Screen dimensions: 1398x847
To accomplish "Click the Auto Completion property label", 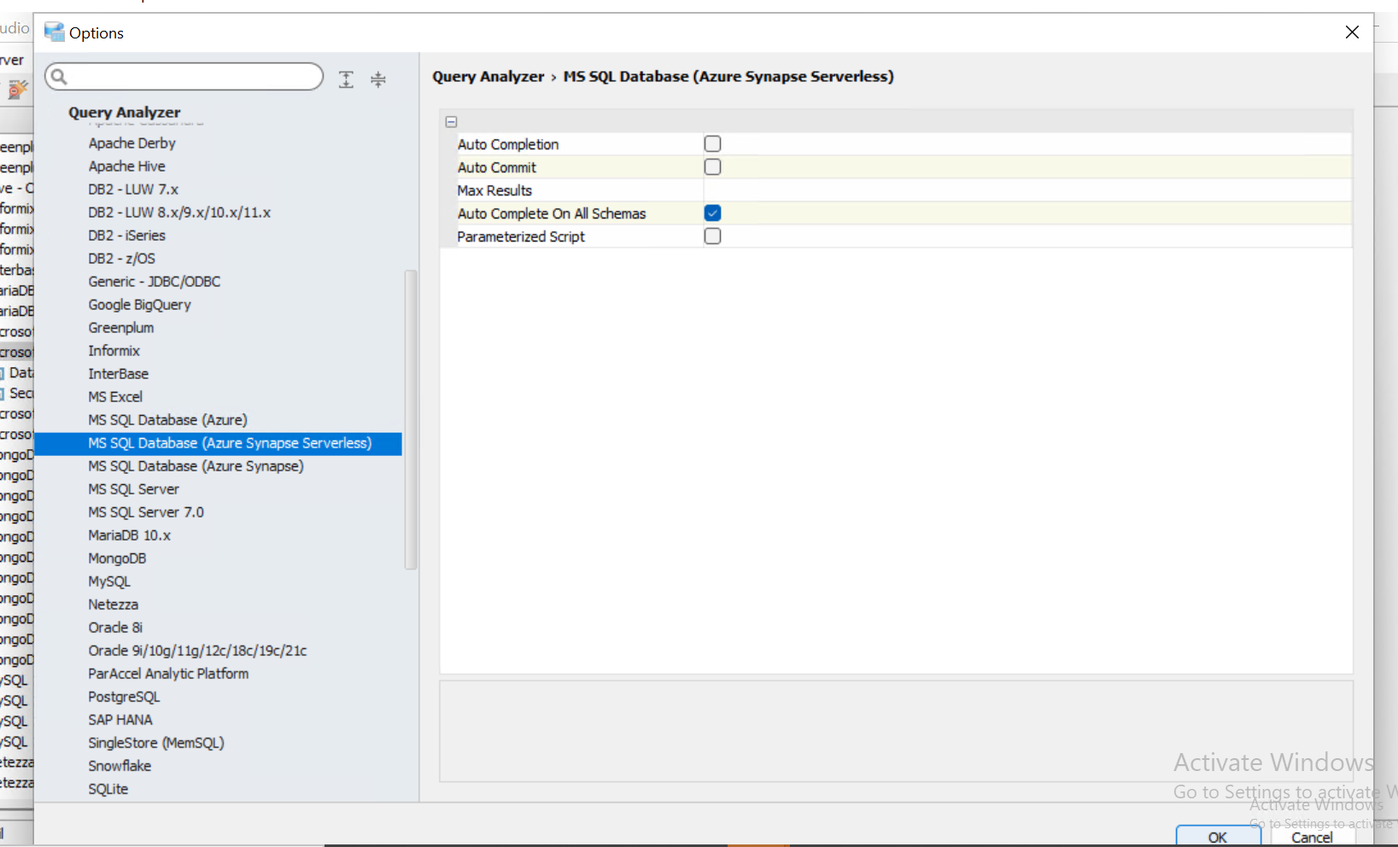I will (x=508, y=144).
